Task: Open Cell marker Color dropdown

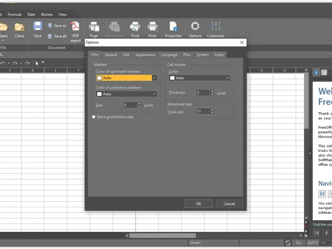Action: [227, 78]
